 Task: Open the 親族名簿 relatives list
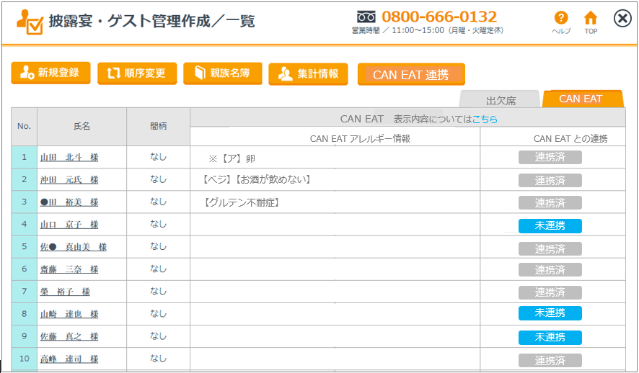[221, 73]
